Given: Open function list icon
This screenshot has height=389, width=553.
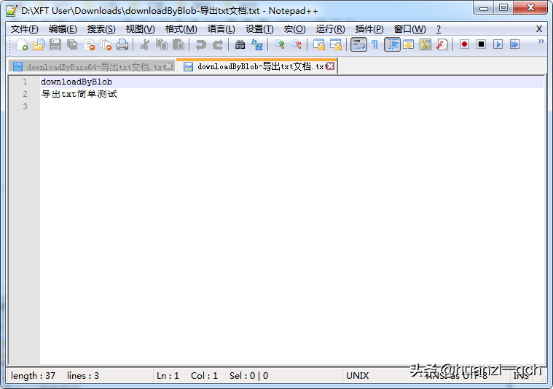Looking at the screenshot, I should pos(442,44).
